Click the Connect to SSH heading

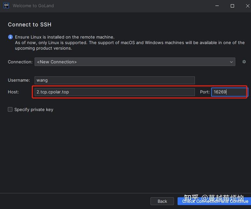click(x=30, y=24)
